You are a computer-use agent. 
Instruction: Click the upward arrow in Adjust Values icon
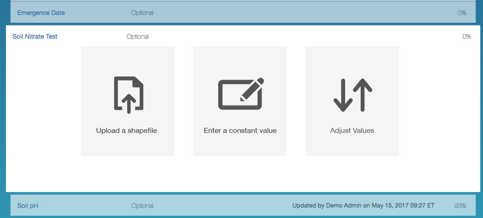point(363,95)
